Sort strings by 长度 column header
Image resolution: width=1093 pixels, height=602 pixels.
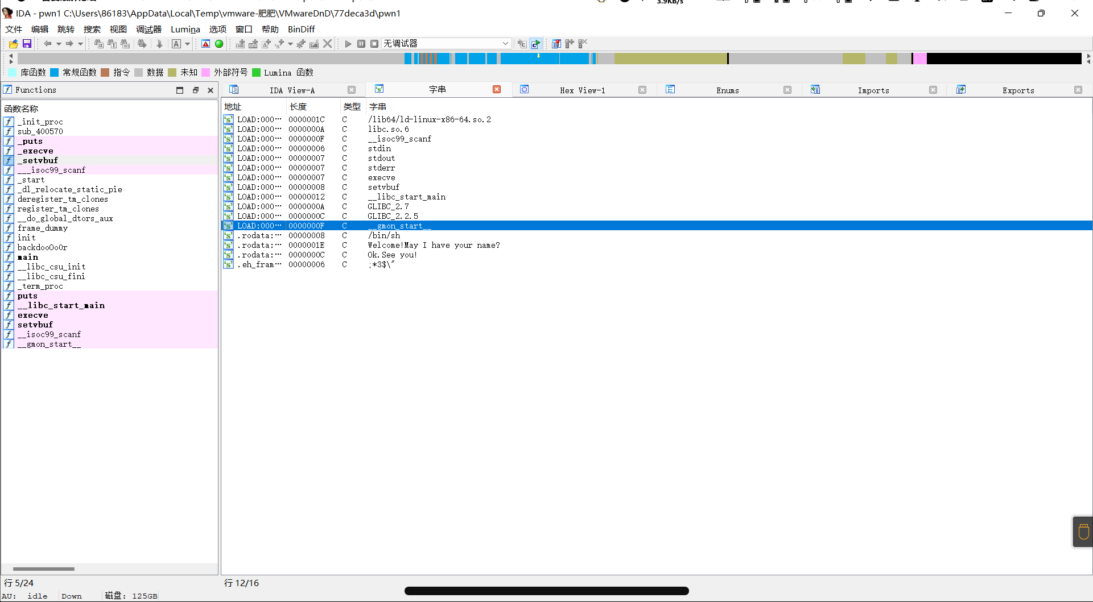click(314, 106)
